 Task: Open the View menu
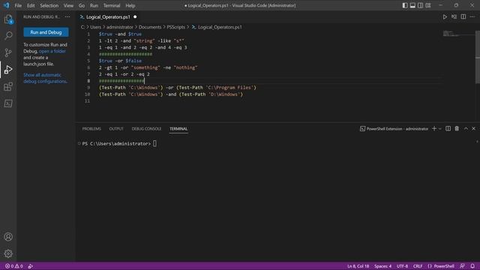click(68, 5)
